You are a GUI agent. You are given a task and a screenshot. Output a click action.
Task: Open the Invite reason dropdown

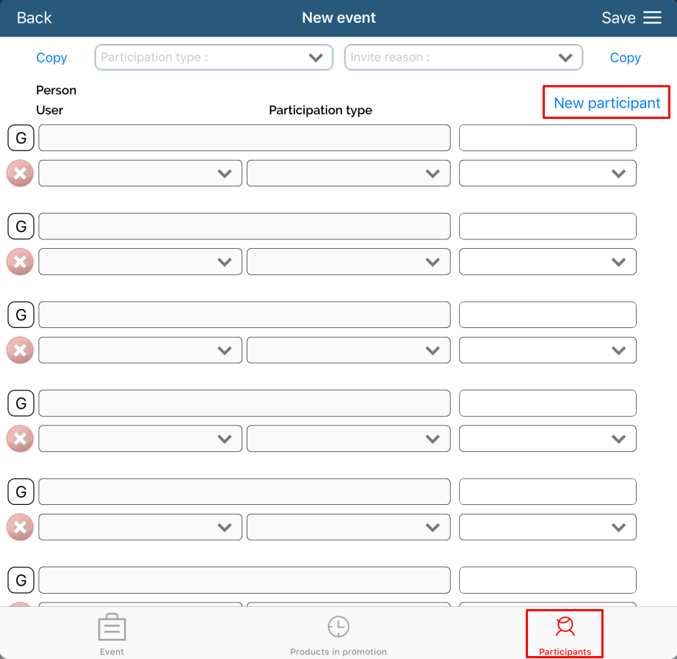(463, 57)
